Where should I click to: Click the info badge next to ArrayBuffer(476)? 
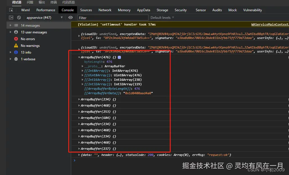point(119,57)
